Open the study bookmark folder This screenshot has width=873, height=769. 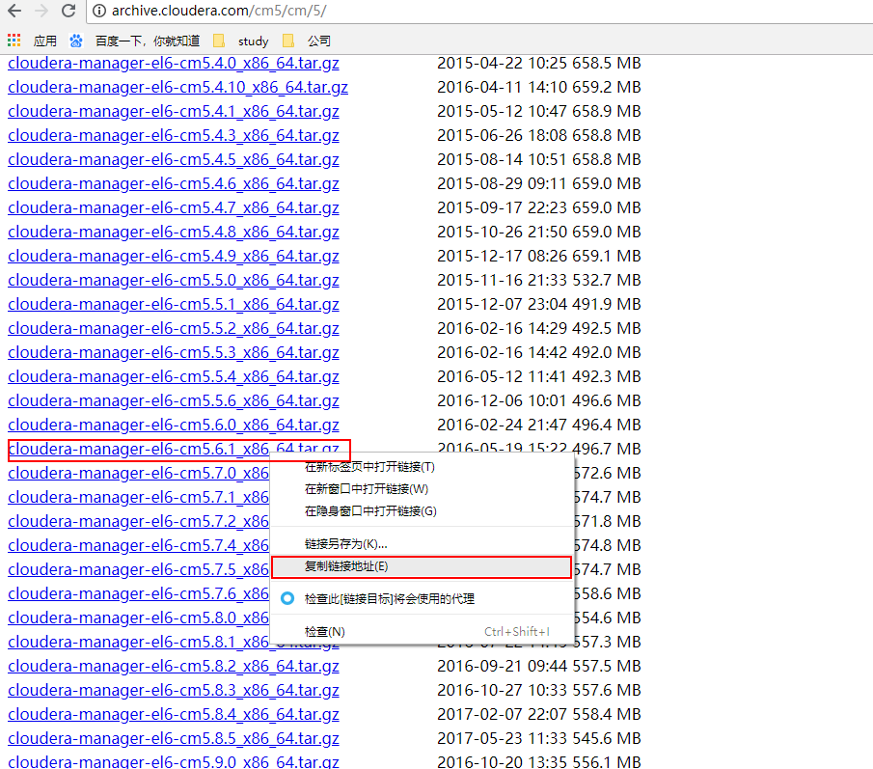pos(241,41)
